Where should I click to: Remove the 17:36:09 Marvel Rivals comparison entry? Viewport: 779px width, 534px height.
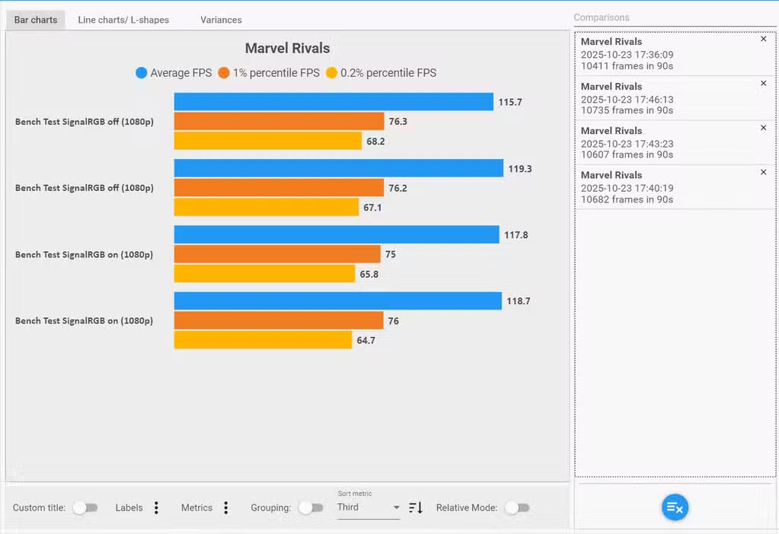tap(763, 39)
